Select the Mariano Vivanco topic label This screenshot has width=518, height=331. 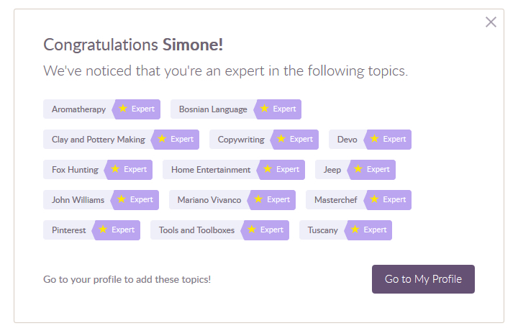pyautogui.click(x=209, y=200)
